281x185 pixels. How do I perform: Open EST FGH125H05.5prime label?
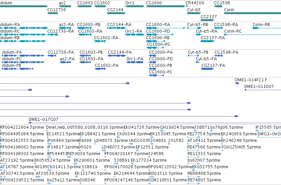coord(241,147)
